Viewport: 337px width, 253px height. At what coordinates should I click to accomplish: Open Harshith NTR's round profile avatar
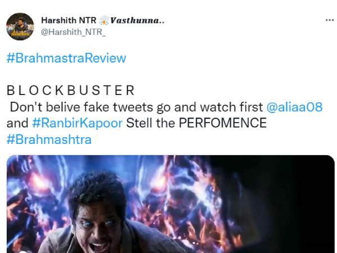[x=20, y=26]
